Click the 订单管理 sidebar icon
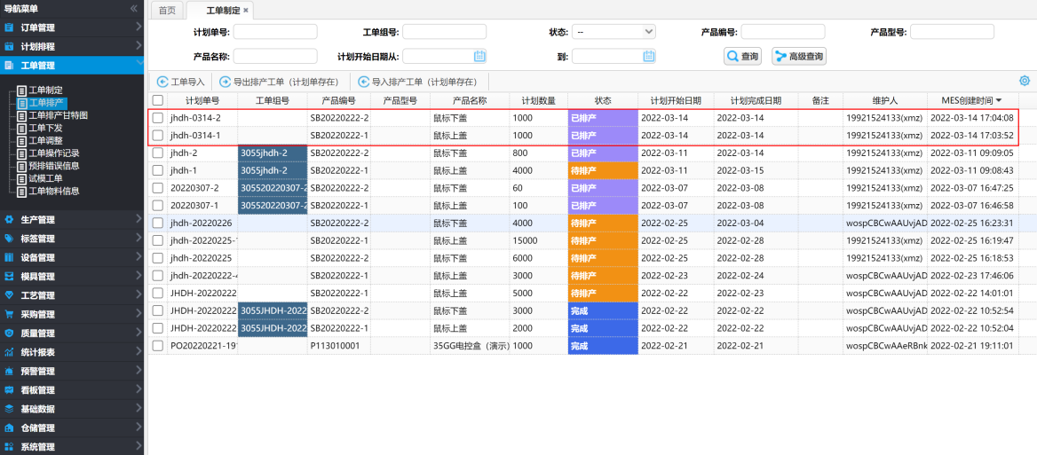This screenshot has height=455, width=1037. coord(9,27)
